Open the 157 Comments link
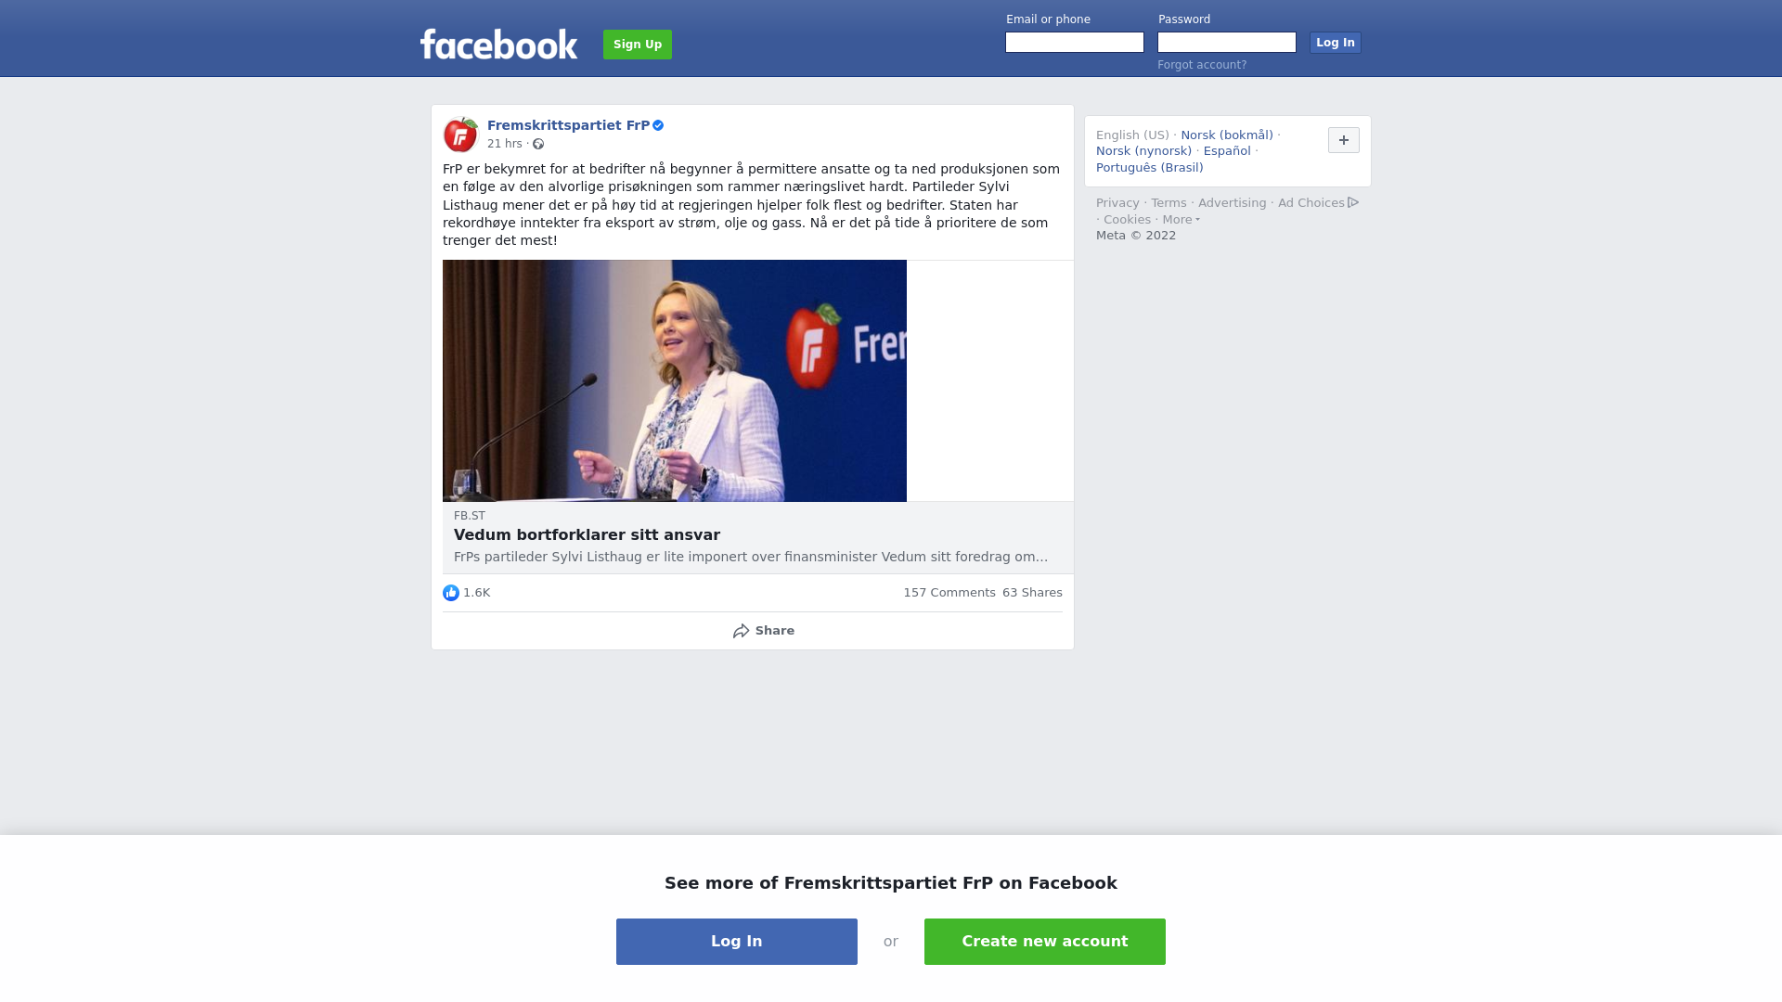 coord(949,593)
